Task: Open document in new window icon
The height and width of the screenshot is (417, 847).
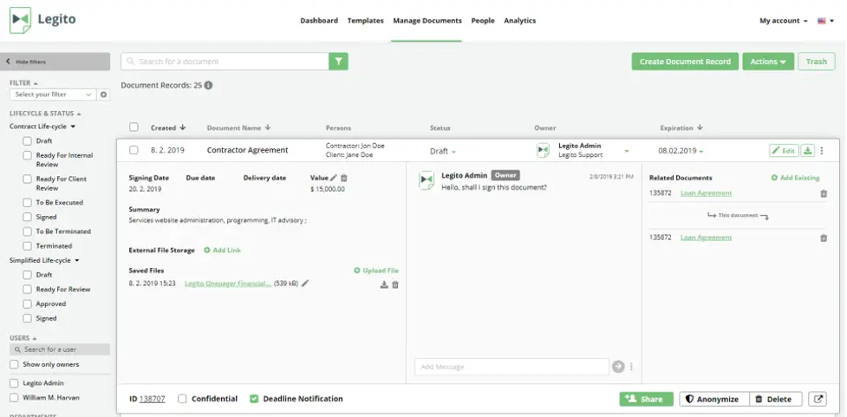Action: 818,399
